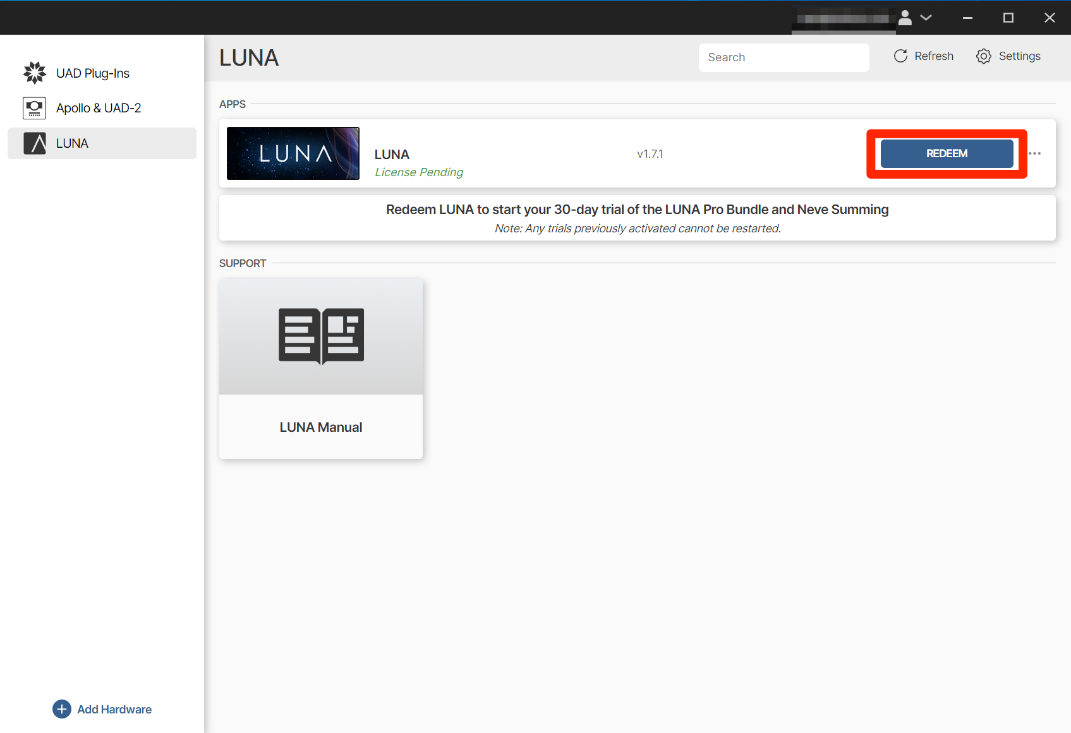Close the window
The image size is (1071, 733).
point(1050,18)
